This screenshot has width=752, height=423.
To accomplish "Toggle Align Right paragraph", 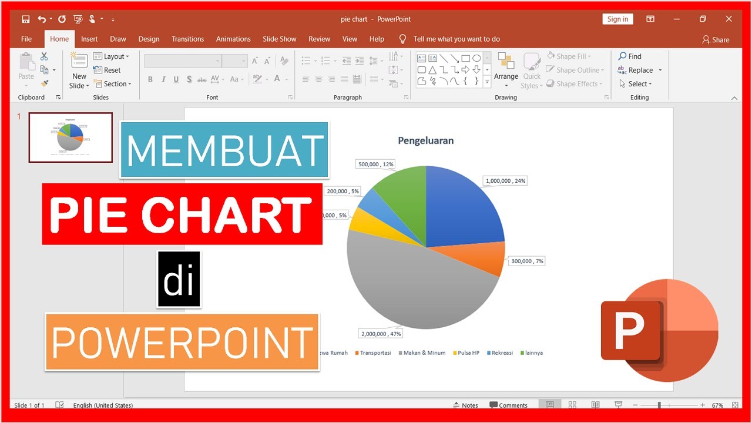I will 331,79.
